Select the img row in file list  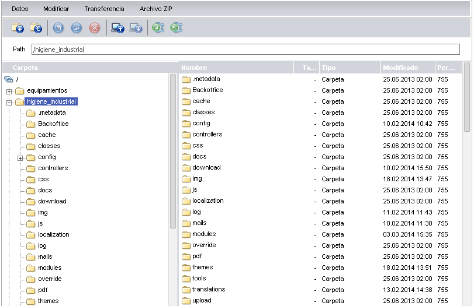320,179
